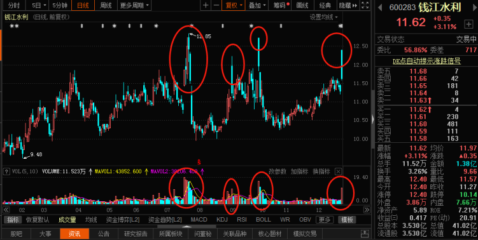Go to previous stock arrow beside 600283

point(380,7)
